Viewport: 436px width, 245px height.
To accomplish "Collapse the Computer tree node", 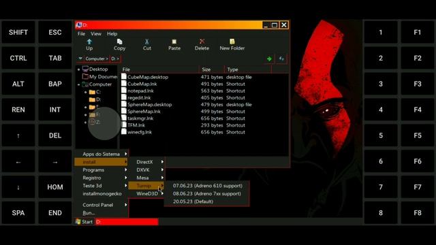I will 79,84.
